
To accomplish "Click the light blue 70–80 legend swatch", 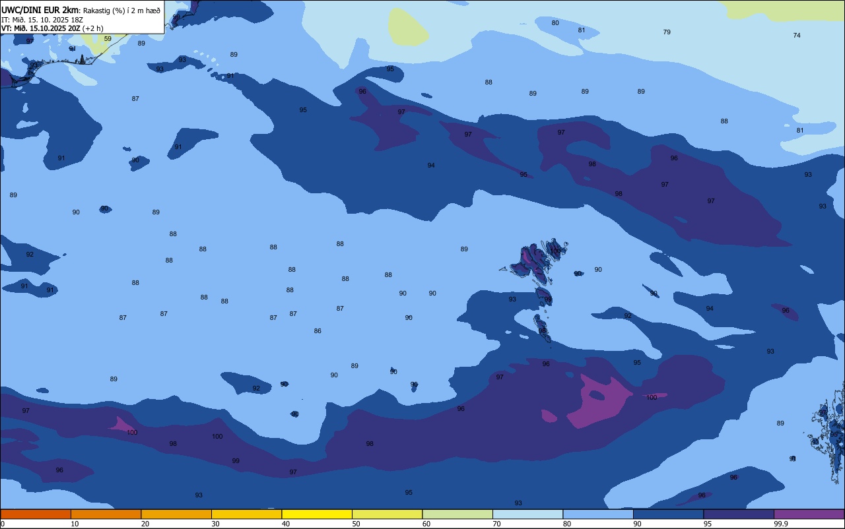I will coord(527,514).
